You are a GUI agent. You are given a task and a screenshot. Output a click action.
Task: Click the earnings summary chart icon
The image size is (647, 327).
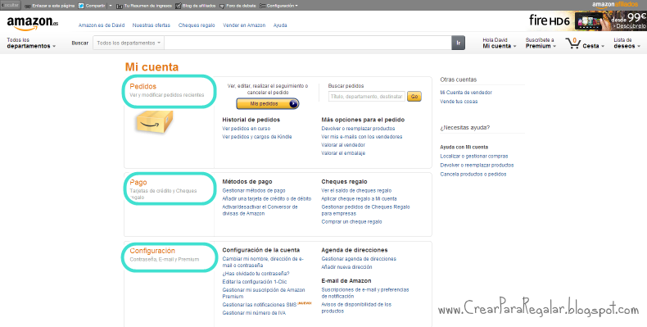[120, 7]
